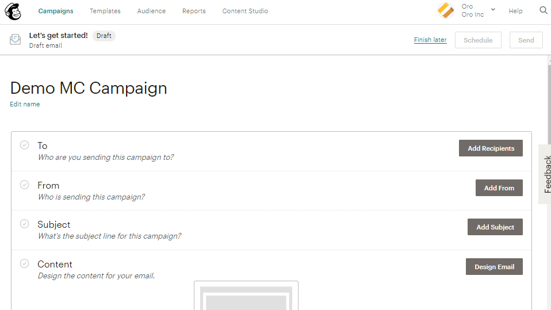The width and height of the screenshot is (551, 310).
Task: Open the Campaigns menu
Action: (x=56, y=11)
